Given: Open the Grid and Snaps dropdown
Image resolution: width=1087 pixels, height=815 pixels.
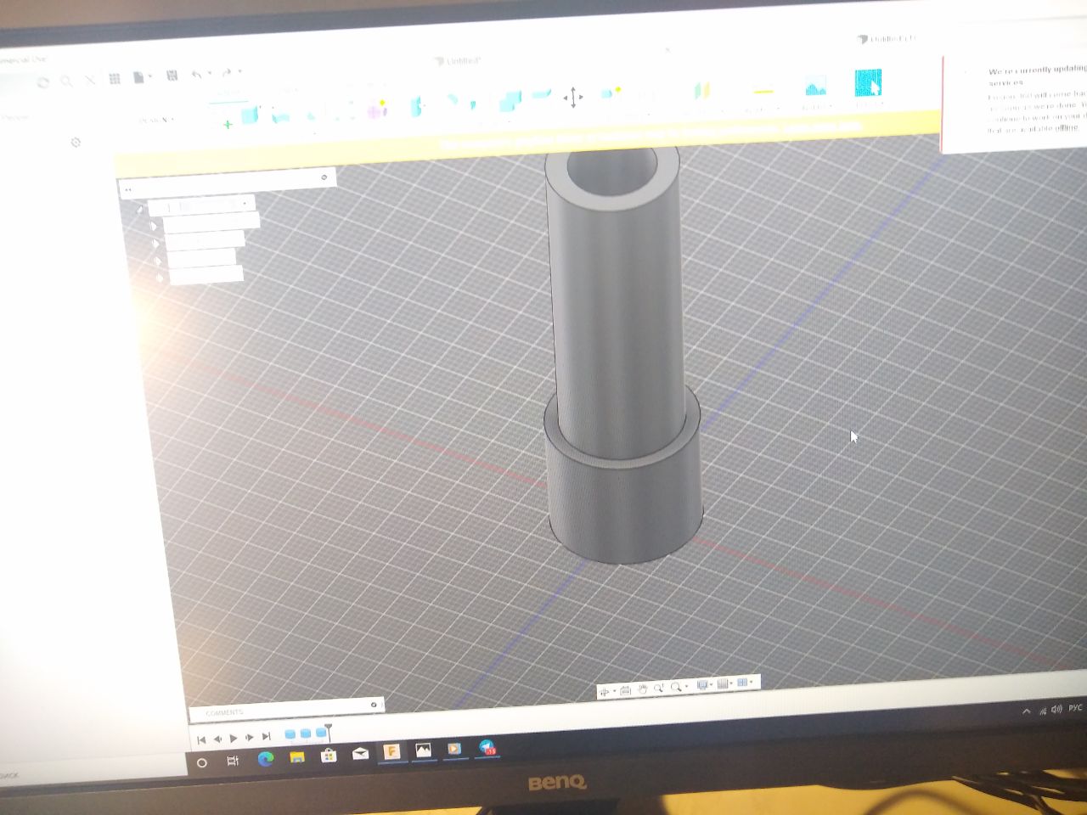Looking at the screenshot, I should point(724,683).
